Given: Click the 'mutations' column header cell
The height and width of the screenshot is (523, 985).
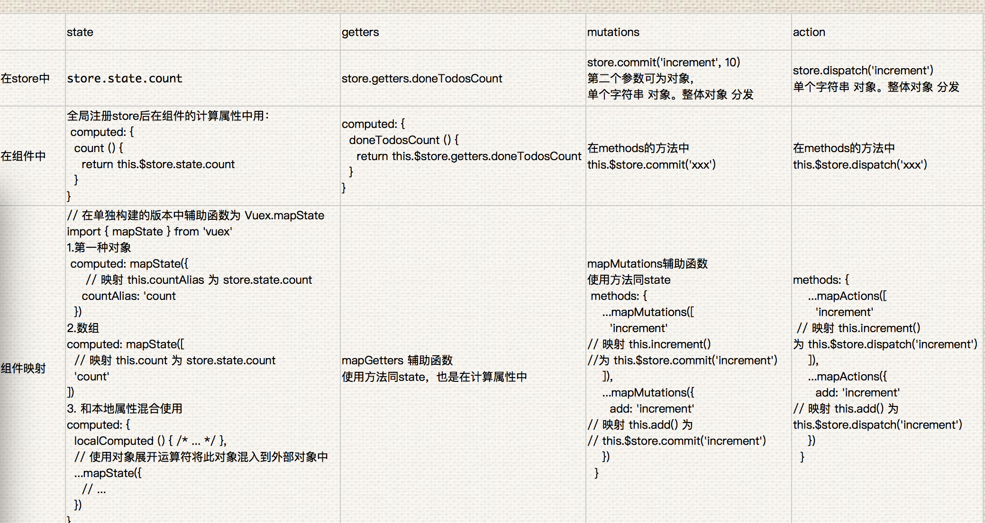Looking at the screenshot, I should [688, 32].
